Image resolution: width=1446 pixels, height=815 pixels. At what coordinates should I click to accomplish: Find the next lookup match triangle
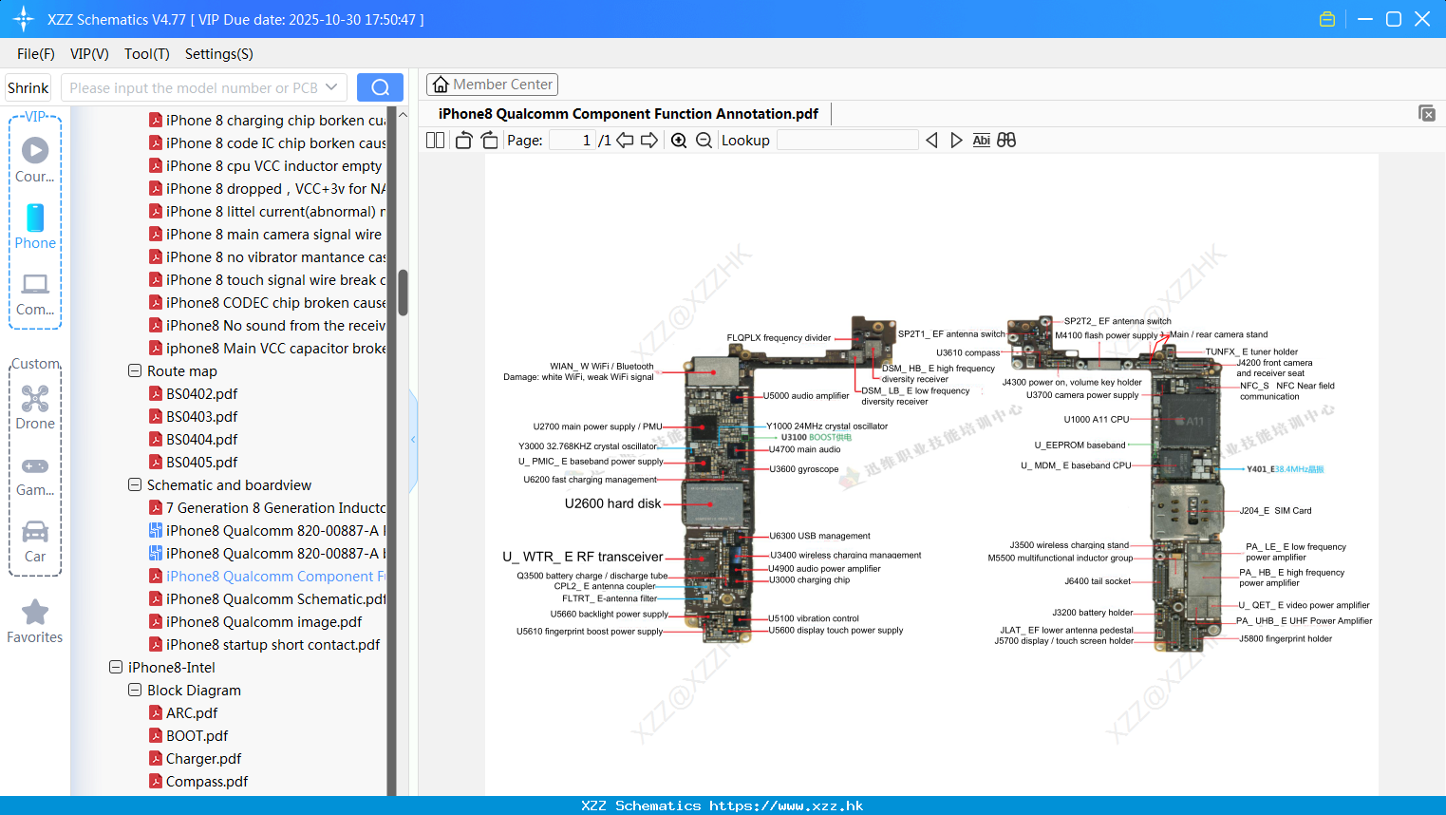point(956,140)
